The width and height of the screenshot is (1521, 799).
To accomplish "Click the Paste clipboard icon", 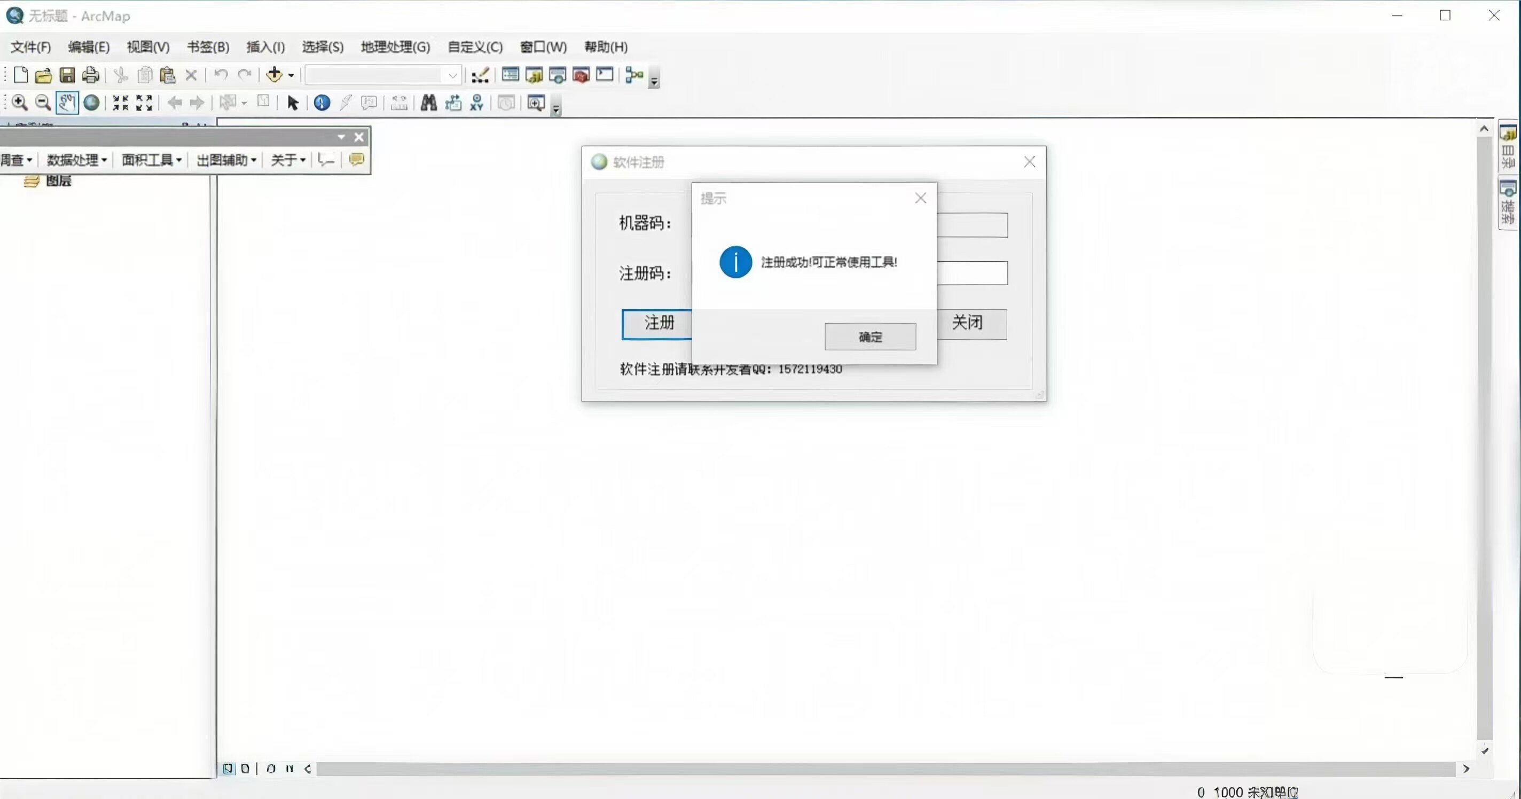I will [x=168, y=75].
